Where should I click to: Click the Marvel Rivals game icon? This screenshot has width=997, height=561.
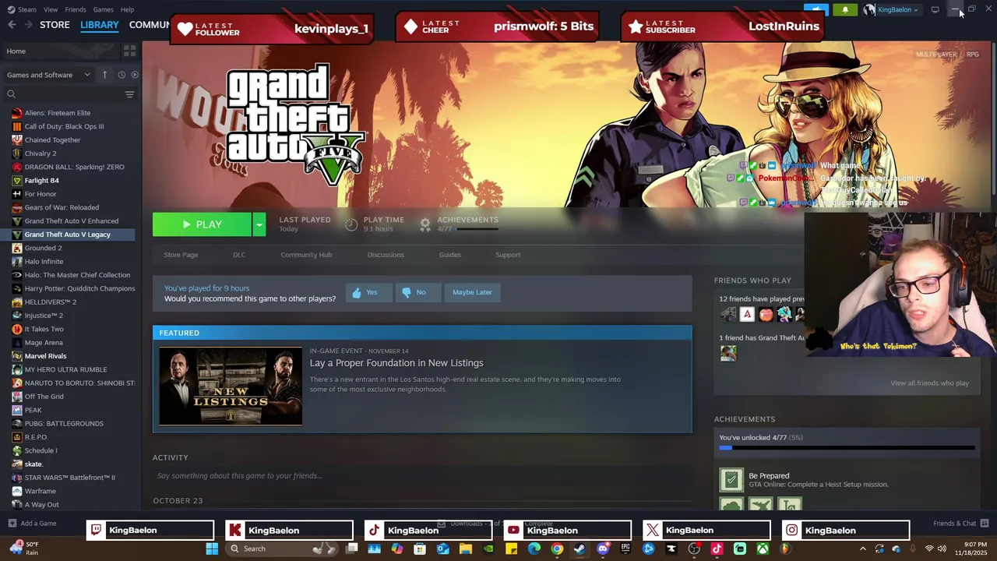[17, 356]
